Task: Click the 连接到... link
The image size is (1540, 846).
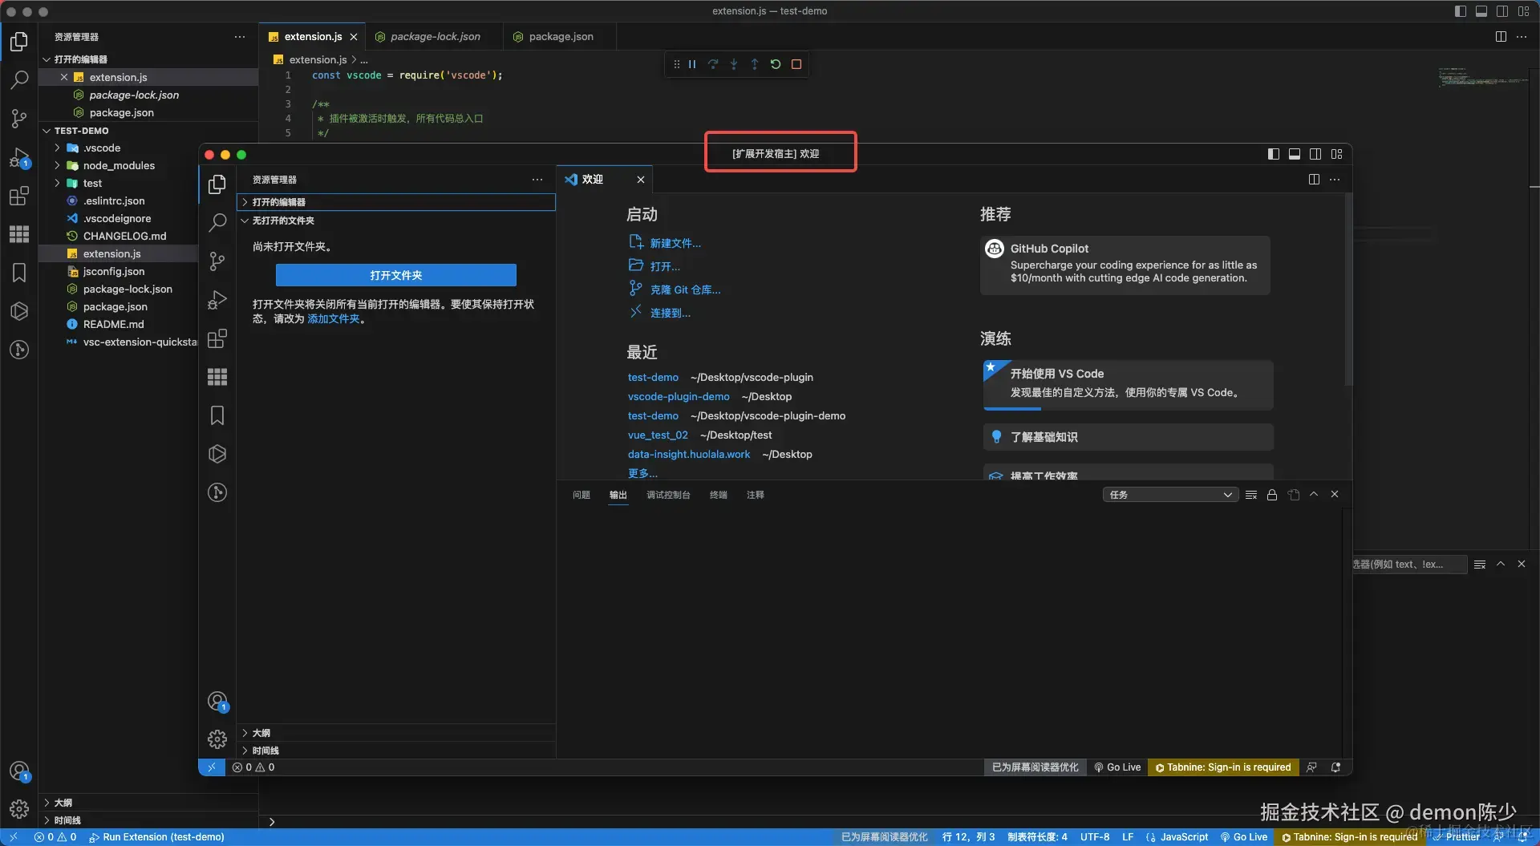Action: pos(670,313)
